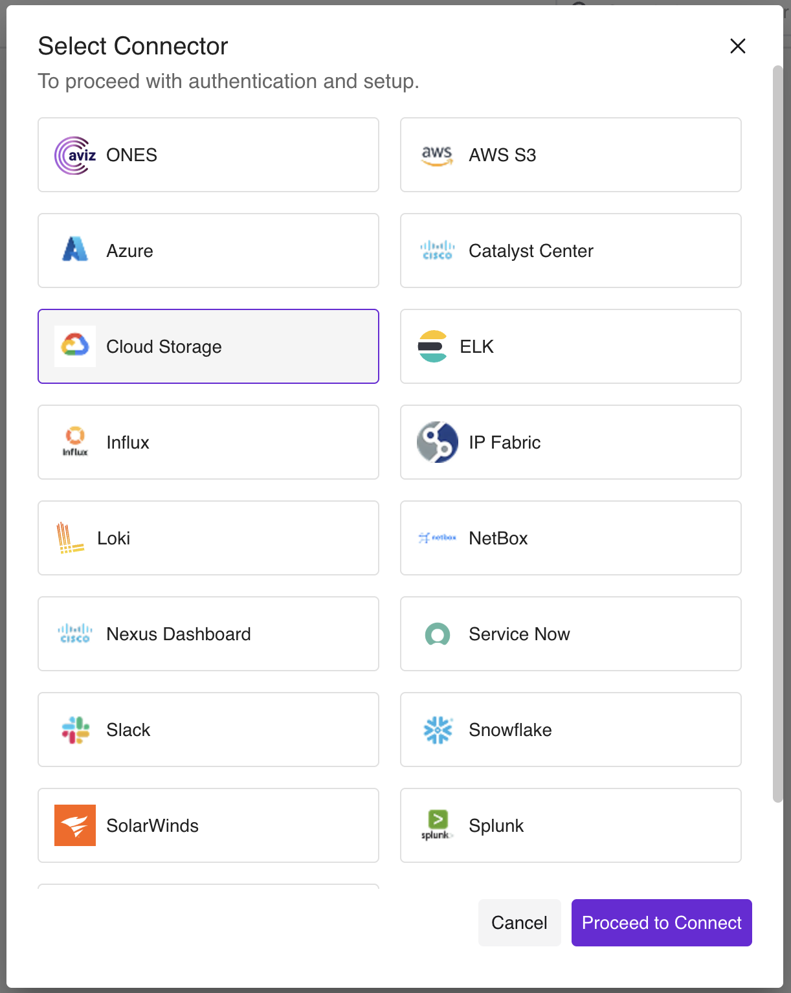This screenshot has width=791, height=993.
Task: Click the Snowflake logo icon
Action: tap(437, 730)
